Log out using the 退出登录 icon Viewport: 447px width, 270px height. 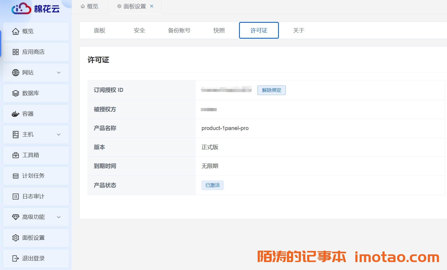(16, 259)
